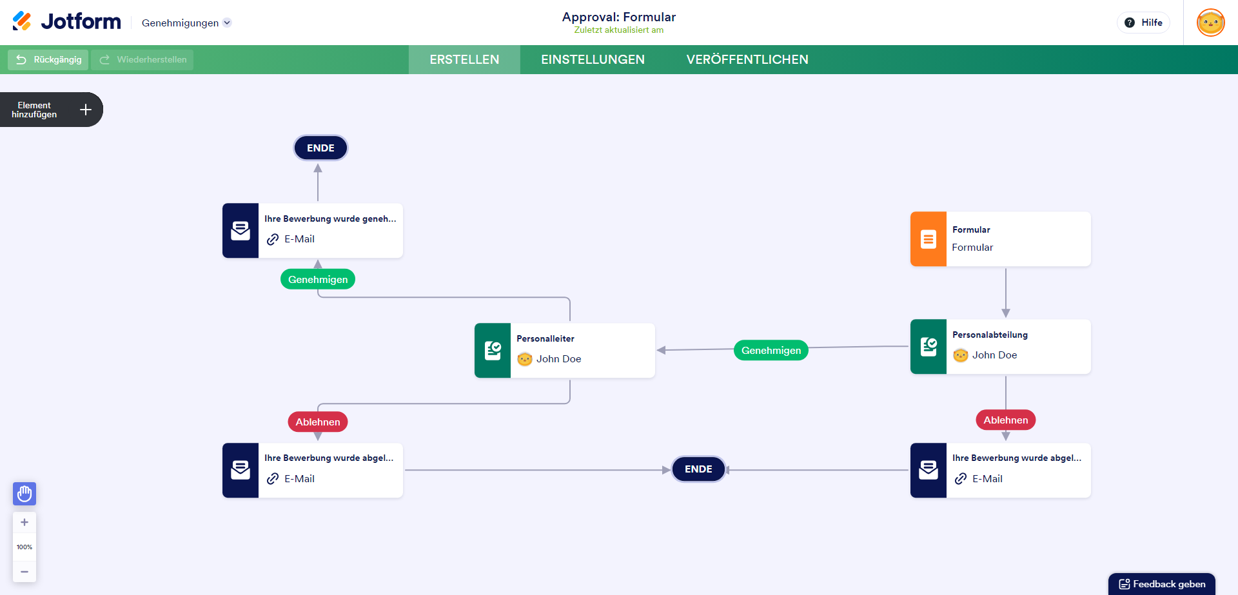1238x595 pixels.
Task: Switch to the EINSTELLUNGEN tab
Action: tap(593, 59)
